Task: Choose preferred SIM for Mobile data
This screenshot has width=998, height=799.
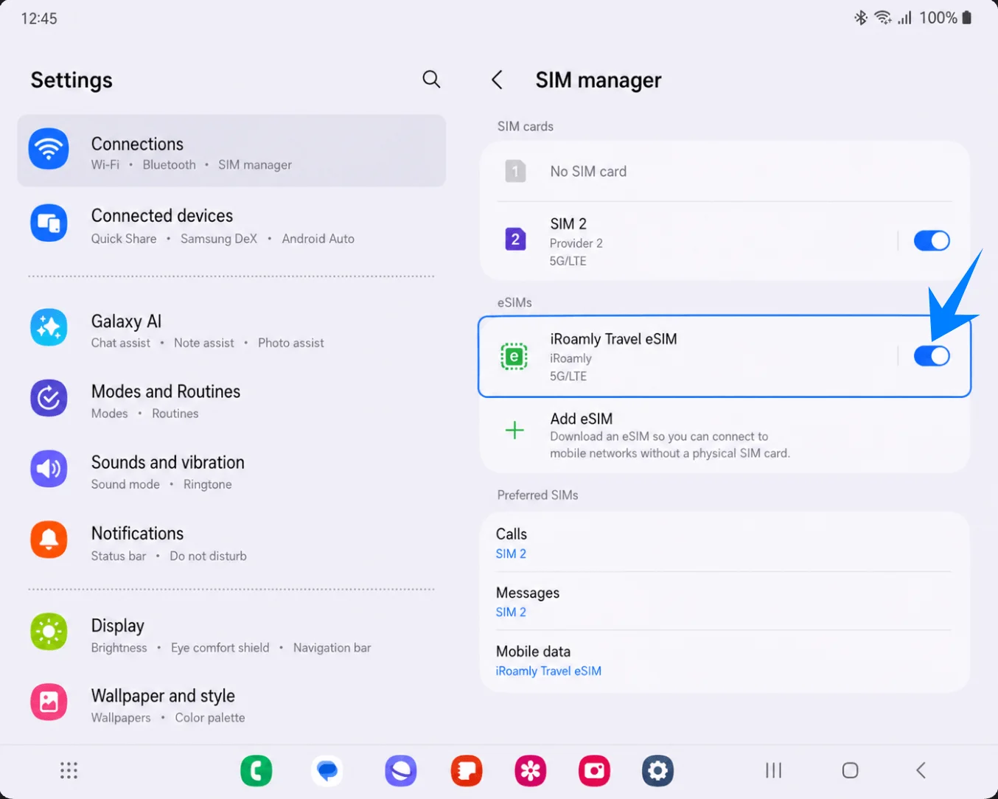Action: point(725,660)
